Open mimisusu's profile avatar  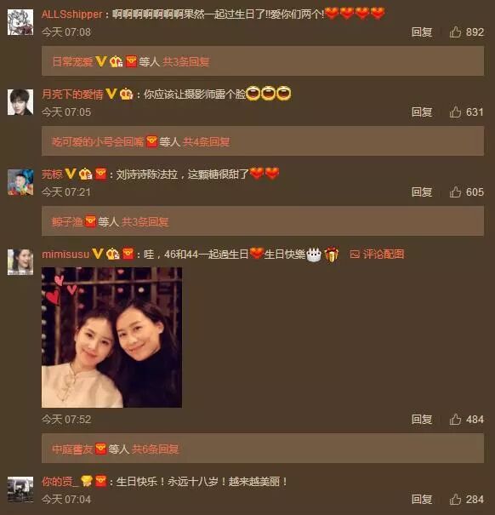pyautogui.click(x=20, y=262)
